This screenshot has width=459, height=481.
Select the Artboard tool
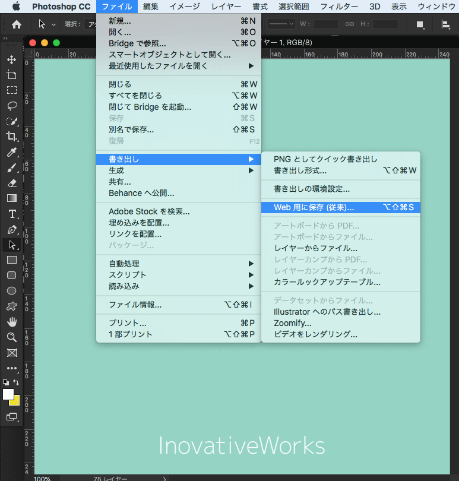coord(12,75)
